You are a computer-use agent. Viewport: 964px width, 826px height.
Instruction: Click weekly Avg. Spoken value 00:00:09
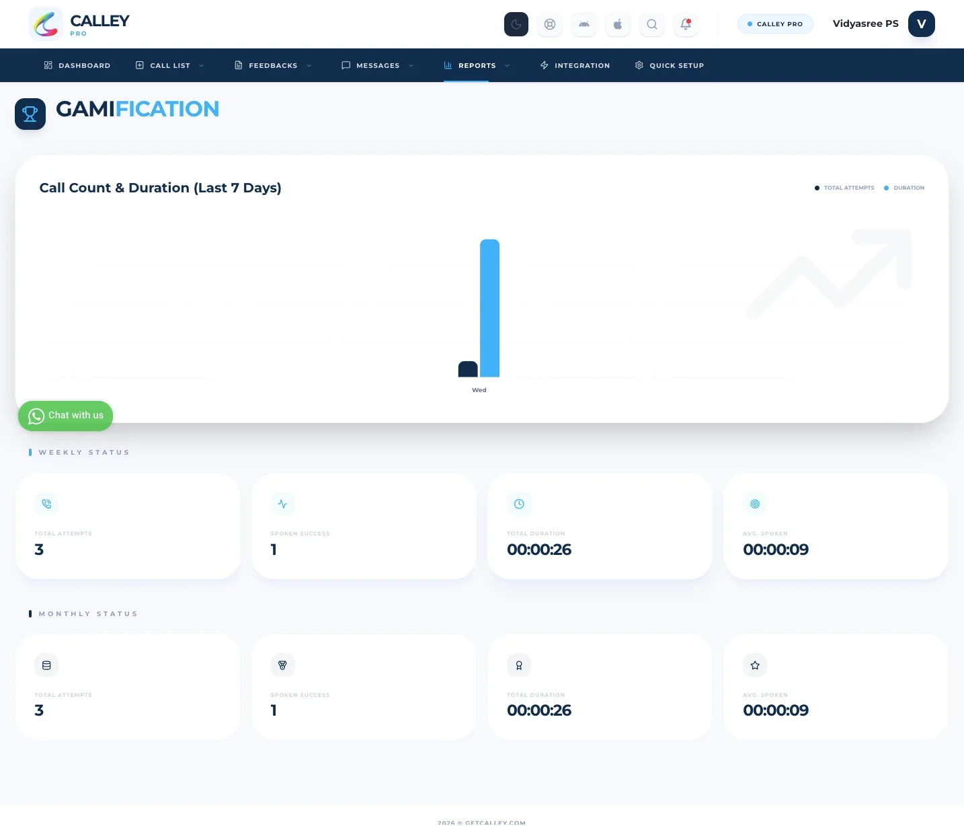tap(776, 550)
